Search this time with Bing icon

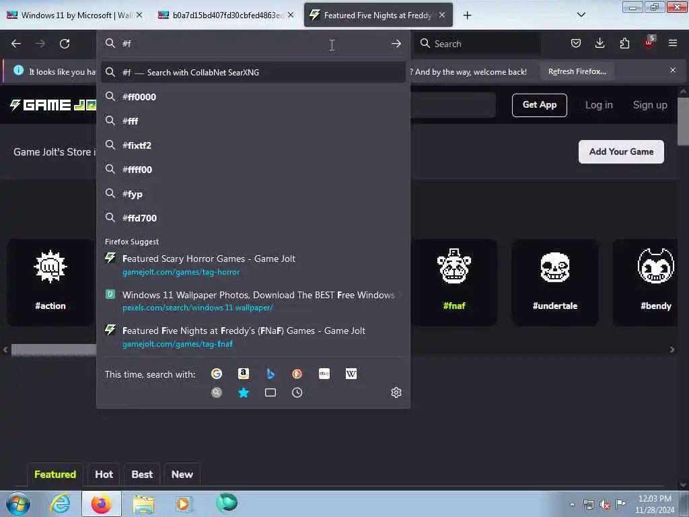[x=270, y=374]
